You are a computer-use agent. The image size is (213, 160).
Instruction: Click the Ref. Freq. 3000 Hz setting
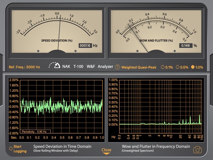24,67
